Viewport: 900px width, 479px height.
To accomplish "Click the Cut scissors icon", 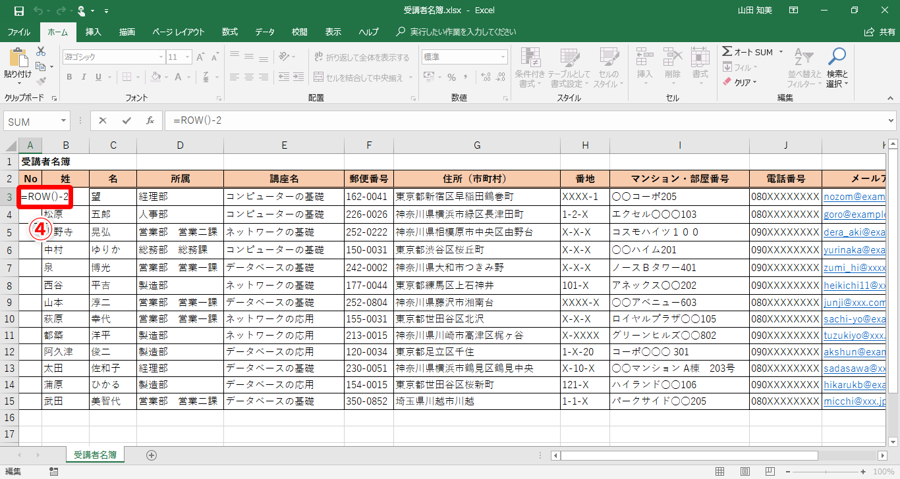I will pyautogui.click(x=41, y=51).
